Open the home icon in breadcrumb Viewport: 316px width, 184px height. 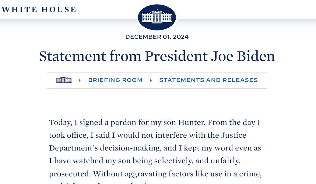pos(64,80)
